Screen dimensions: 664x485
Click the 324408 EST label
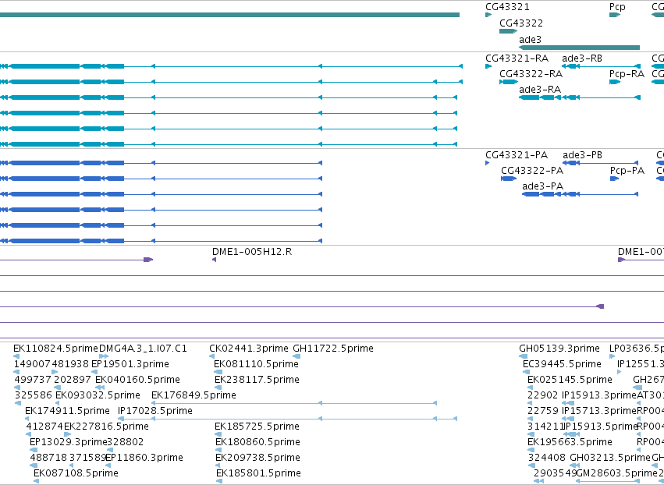(547, 458)
